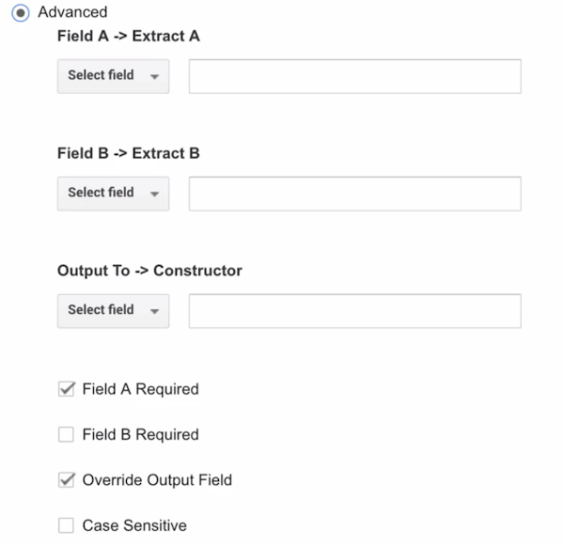The image size is (564, 546).
Task: Click the Constructor text input box
Action: coord(354,310)
